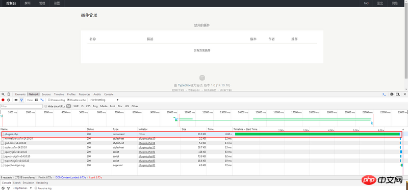Viewport: 408px width, 190px height.
Task: Filter requests by Other type
Action: click(135, 106)
